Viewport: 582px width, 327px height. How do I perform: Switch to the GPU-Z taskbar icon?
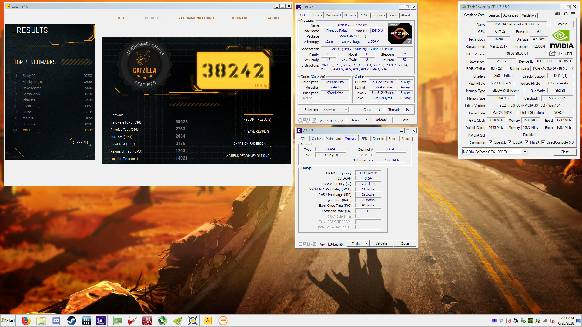[x=117, y=321]
